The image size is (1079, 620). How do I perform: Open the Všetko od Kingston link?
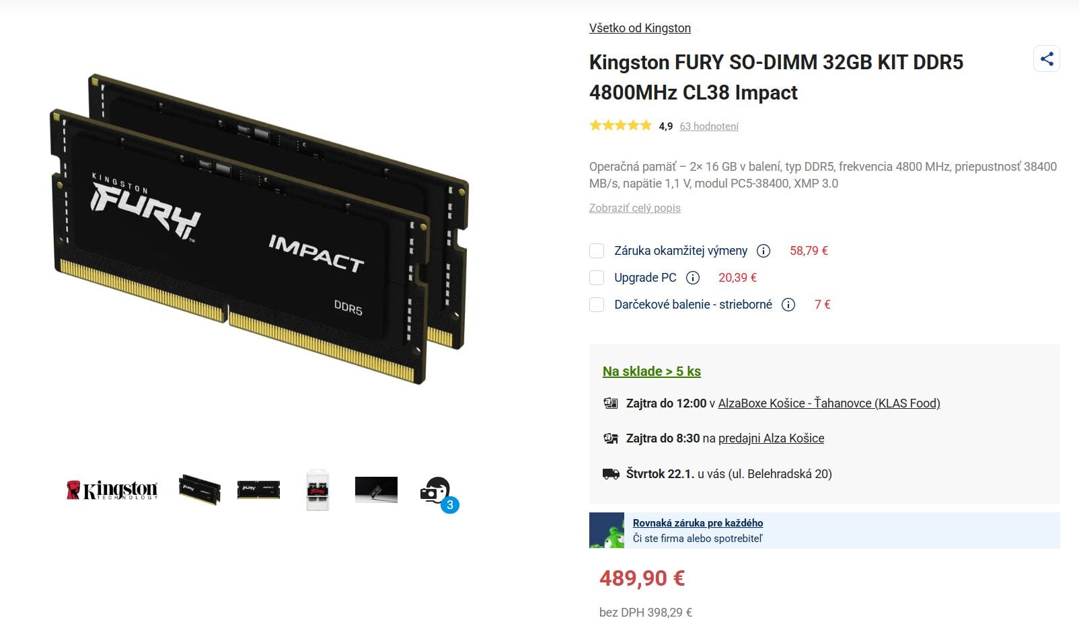click(640, 28)
